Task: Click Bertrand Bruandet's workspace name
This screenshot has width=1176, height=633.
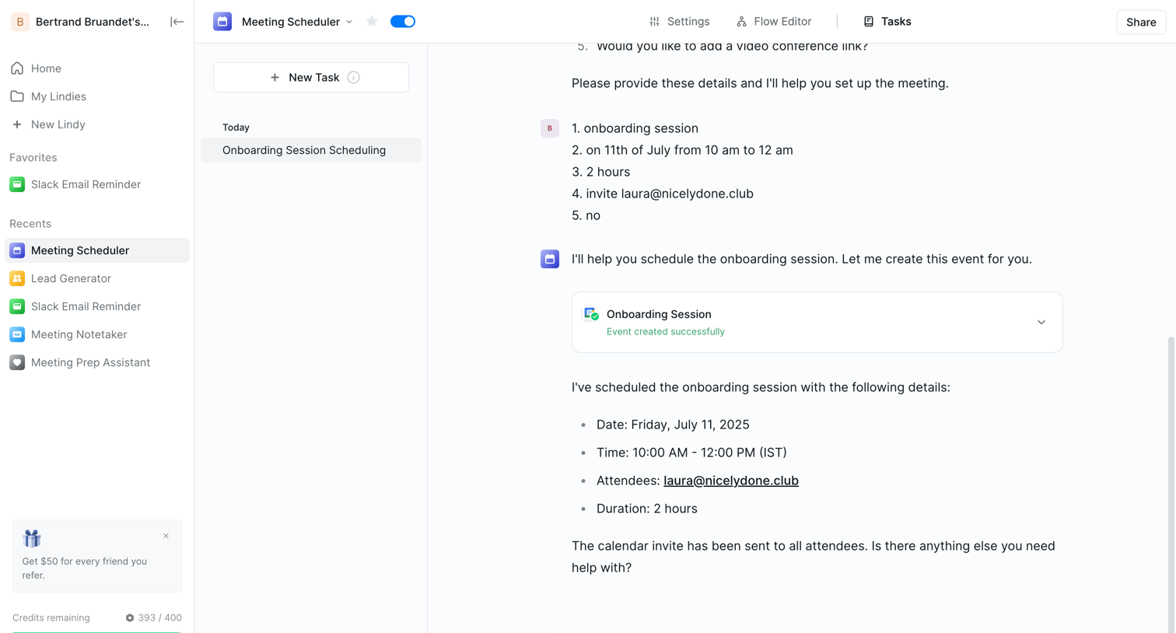Action: [x=93, y=22]
